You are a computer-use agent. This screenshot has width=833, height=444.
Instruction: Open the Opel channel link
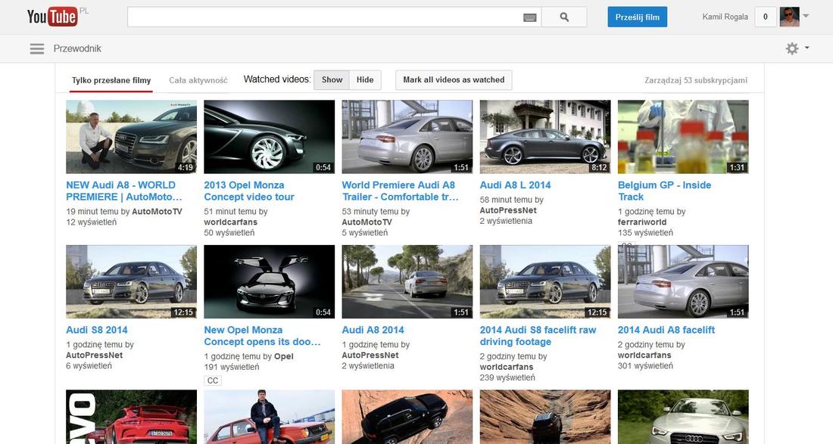point(284,356)
